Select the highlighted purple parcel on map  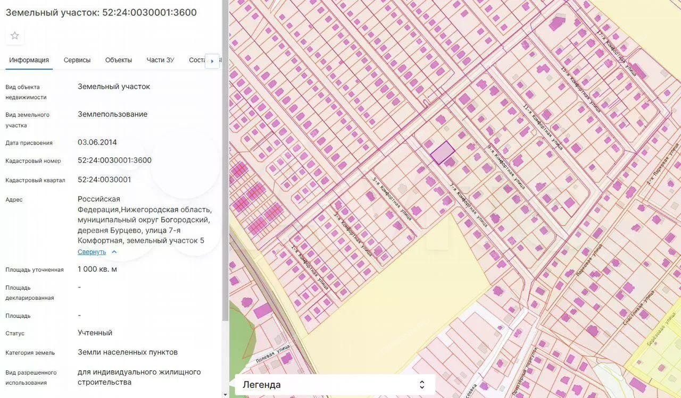click(x=442, y=153)
